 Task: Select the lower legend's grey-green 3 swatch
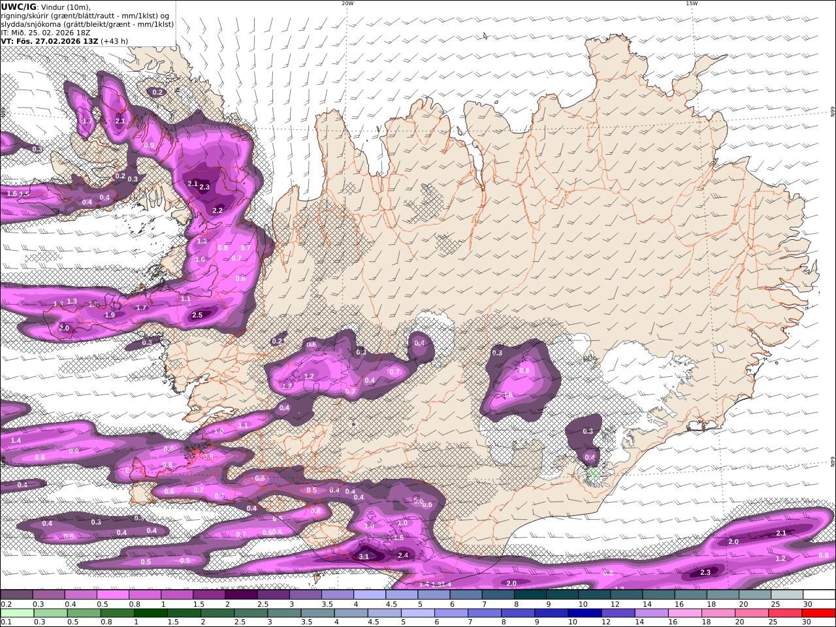click(284, 613)
